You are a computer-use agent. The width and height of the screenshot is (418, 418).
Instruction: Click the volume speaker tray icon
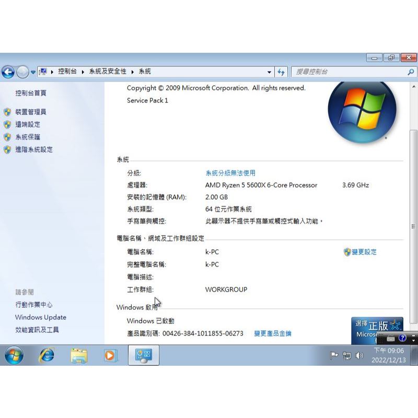coord(359,355)
